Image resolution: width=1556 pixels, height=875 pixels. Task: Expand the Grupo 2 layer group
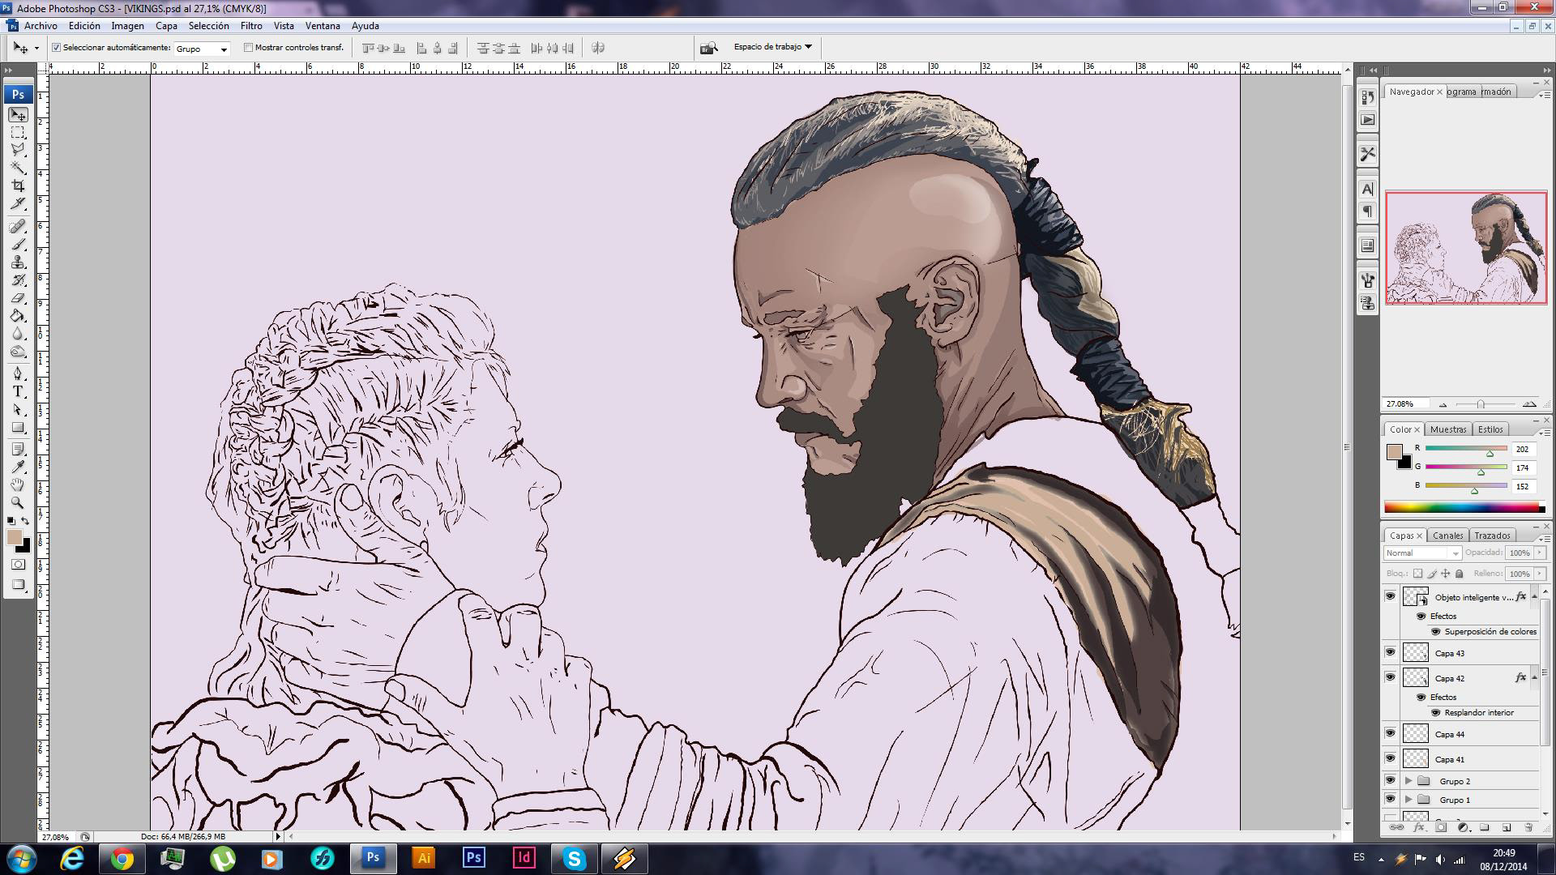(x=1409, y=781)
